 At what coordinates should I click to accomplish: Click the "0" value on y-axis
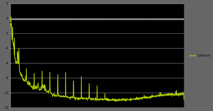click(x=7, y=19)
